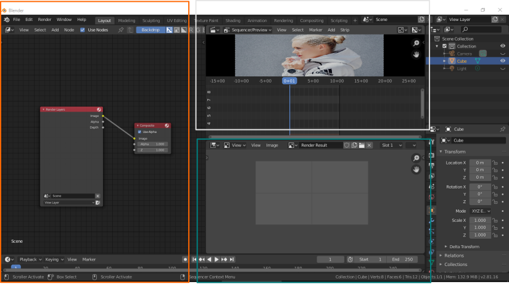This screenshot has width=509, height=292.
Task: Open the Sequencer/Preview view type dropdown
Action: (x=247, y=30)
